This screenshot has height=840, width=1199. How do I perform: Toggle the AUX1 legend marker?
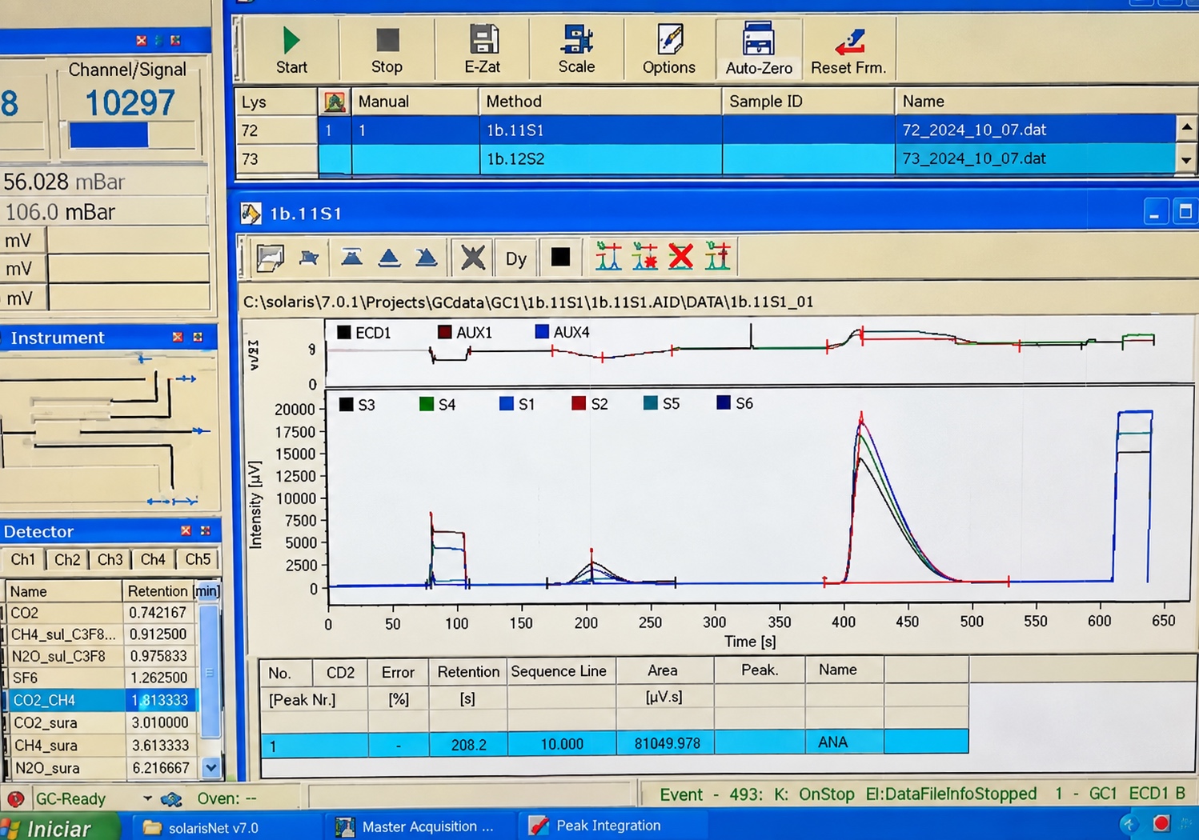[x=445, y=332]
